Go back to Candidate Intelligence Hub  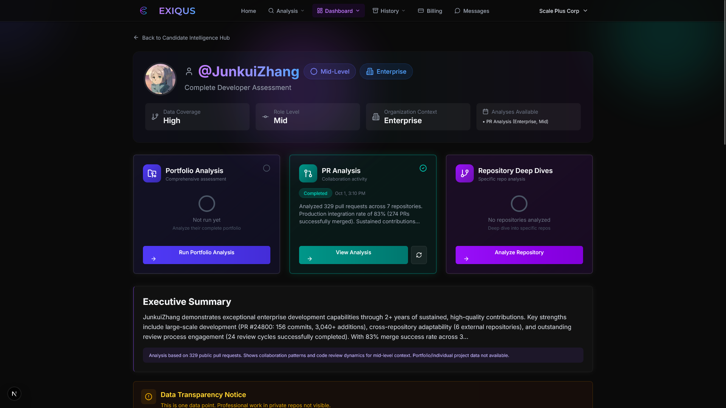point(181,38)
